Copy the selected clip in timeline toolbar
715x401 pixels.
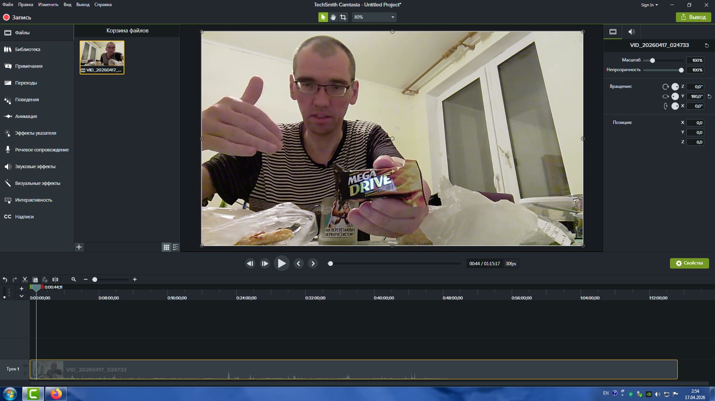click(35, 279)
